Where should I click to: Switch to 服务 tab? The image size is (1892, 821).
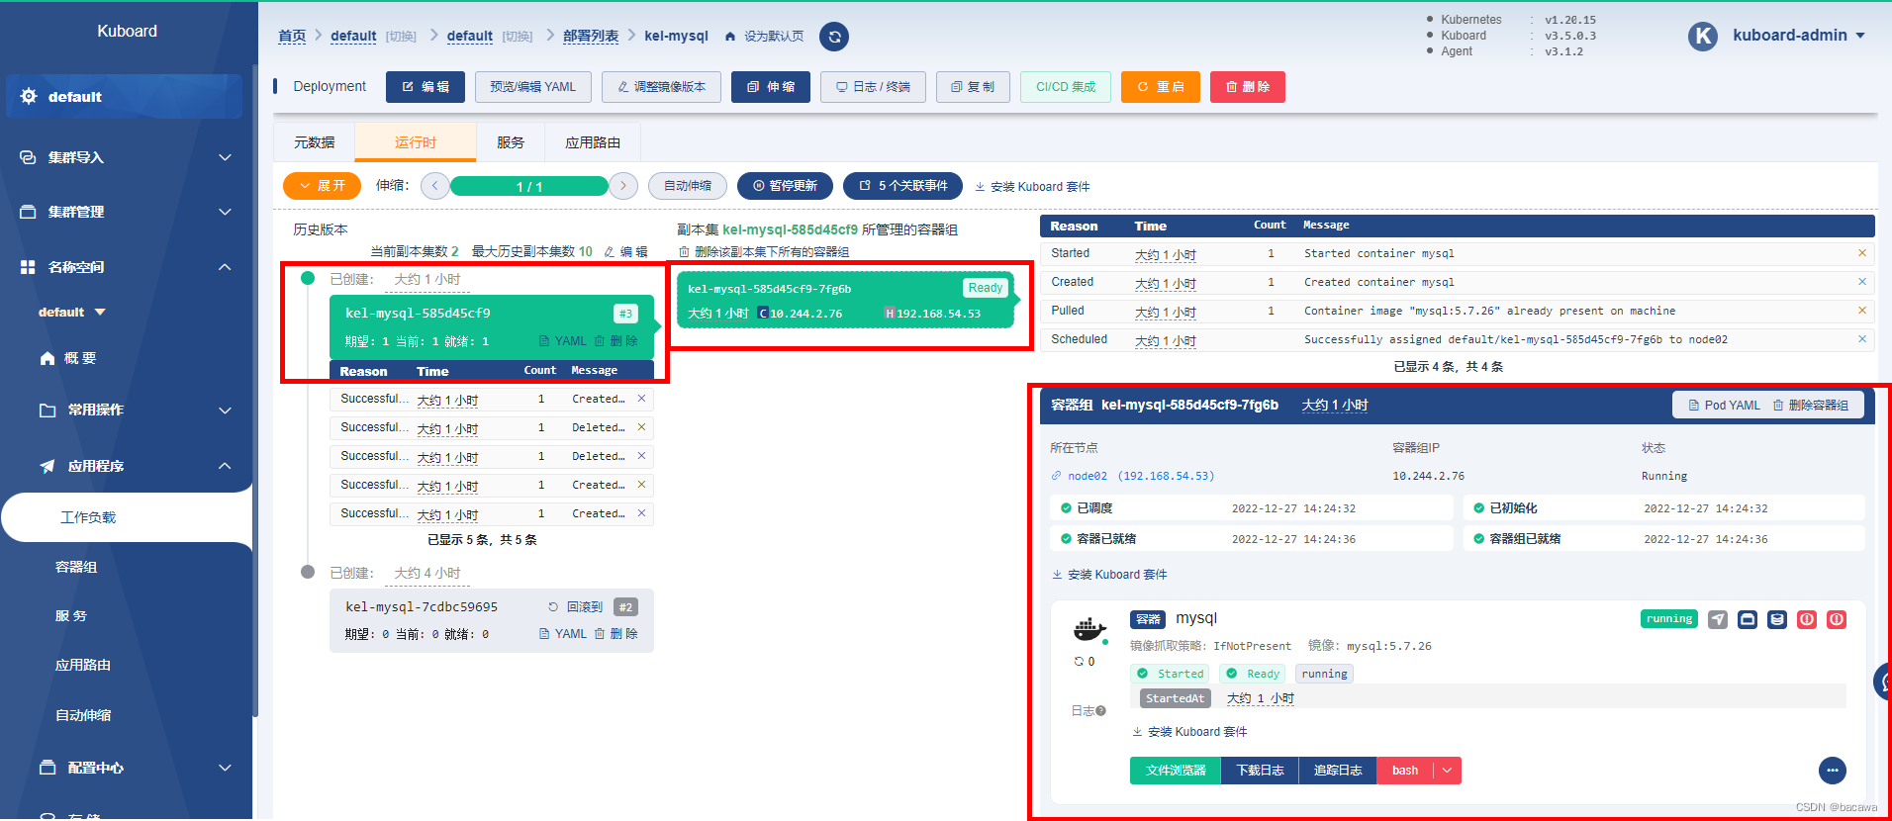(x=511, y=142)
